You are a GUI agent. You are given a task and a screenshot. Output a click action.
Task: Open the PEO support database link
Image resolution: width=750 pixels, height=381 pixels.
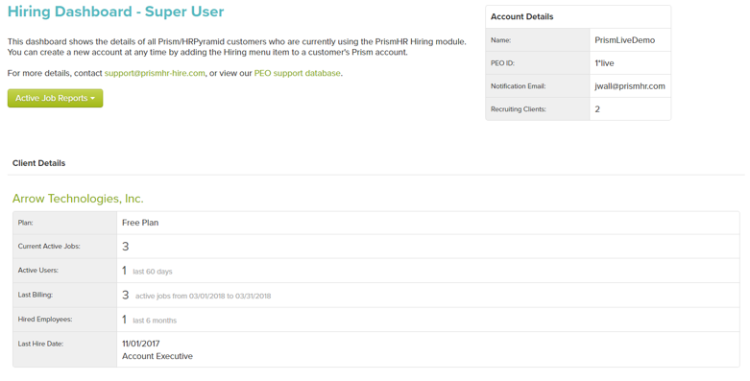click(x=297, y=73)
